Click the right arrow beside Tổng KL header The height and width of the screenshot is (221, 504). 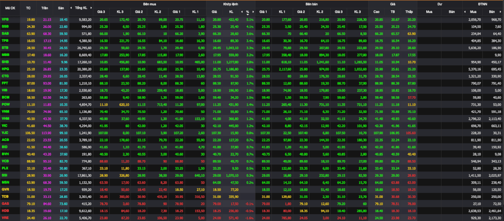tap(91, 8)
